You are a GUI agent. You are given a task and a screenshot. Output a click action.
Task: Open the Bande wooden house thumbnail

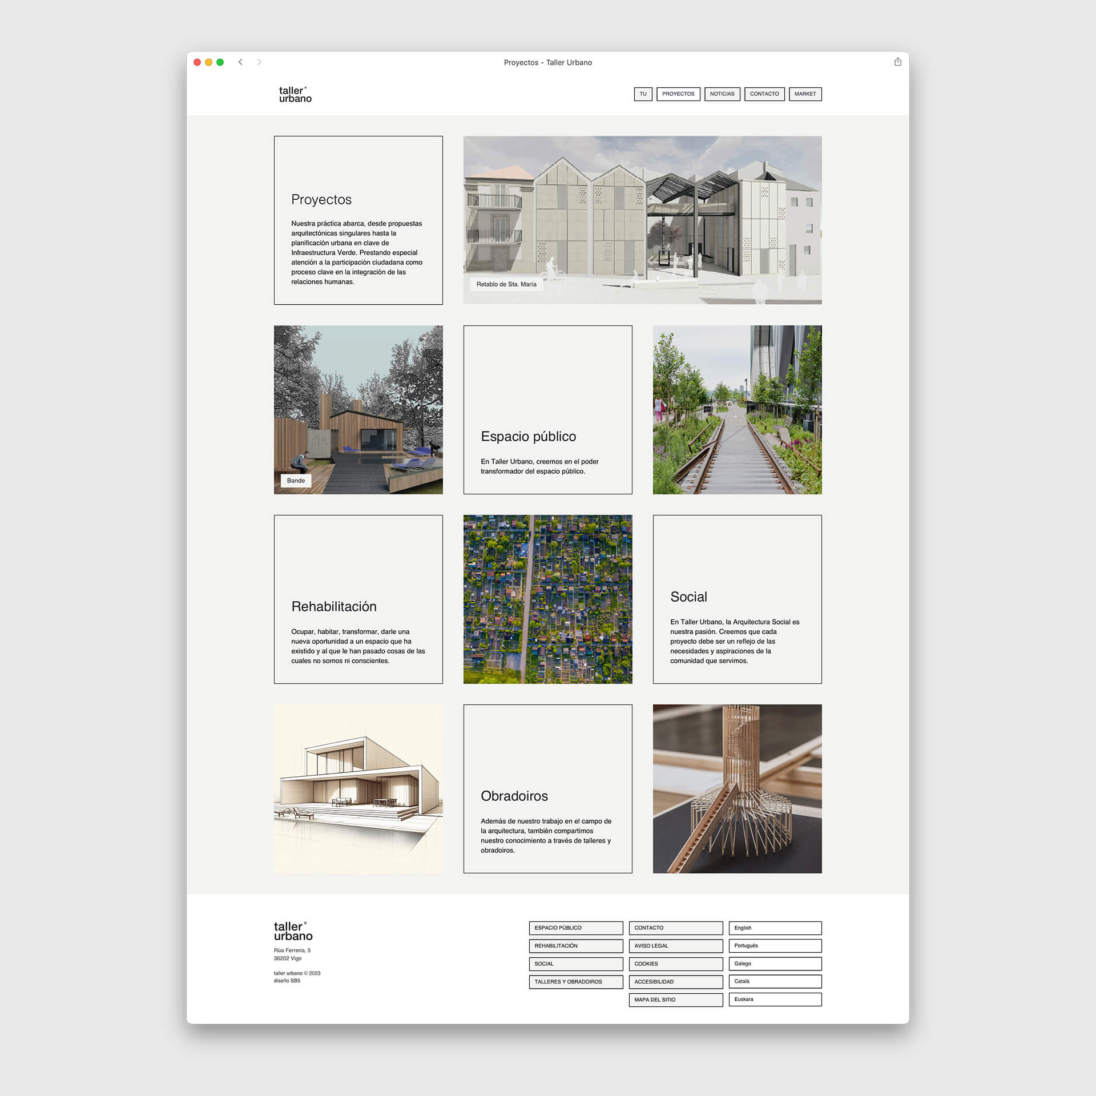(x=358, y=409)
